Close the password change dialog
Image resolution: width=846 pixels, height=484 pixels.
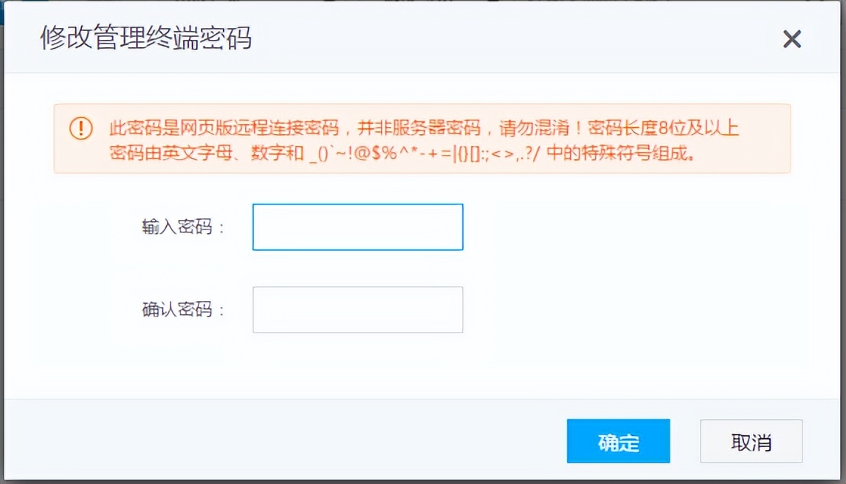coord(792,39)
